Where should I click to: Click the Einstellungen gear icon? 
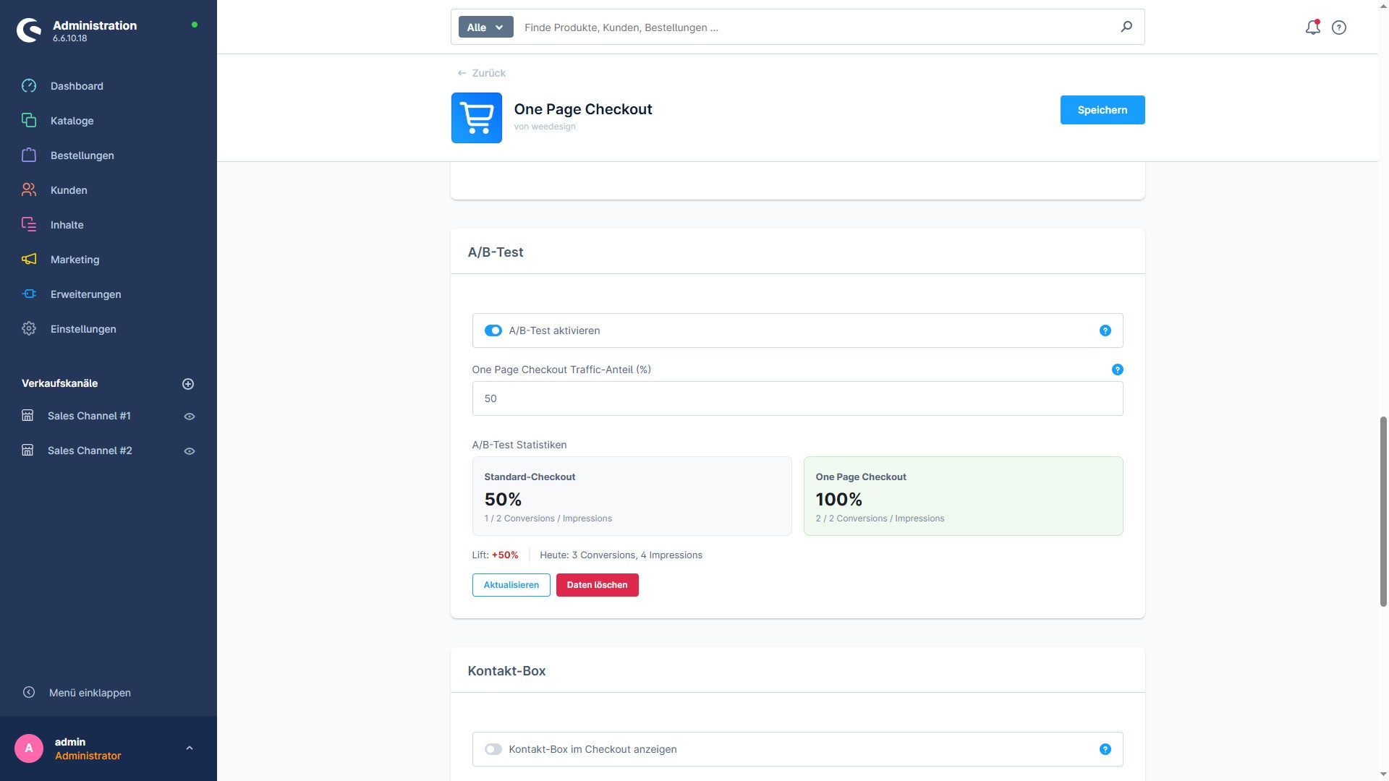[x=29, y=329]
